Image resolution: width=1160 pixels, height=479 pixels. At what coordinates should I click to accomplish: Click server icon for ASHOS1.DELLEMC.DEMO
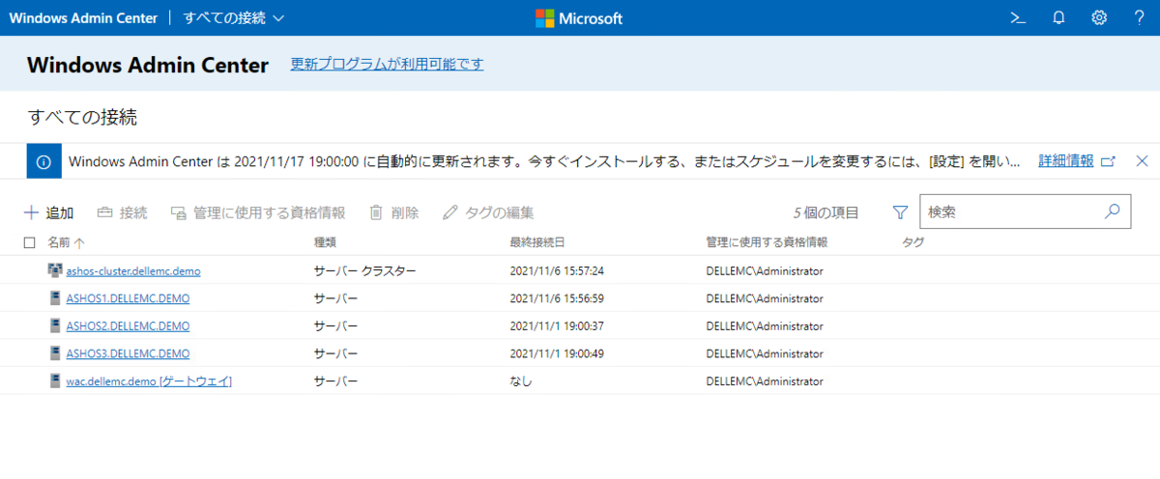55,298
